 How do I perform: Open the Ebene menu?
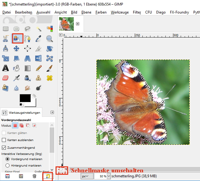tap(86, 12)
